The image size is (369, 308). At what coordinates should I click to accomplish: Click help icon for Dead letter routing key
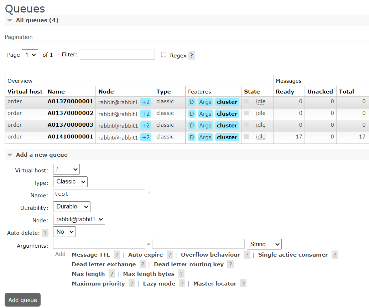pos(230,264)
